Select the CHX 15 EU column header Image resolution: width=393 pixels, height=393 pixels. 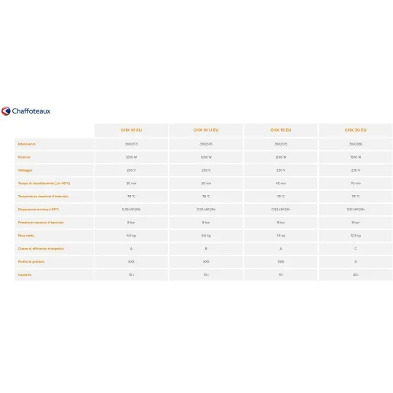pyautogui.click(x=281, y=130)
